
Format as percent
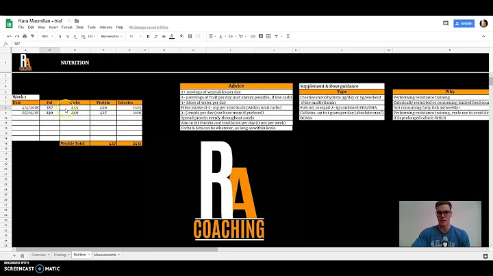68,36
